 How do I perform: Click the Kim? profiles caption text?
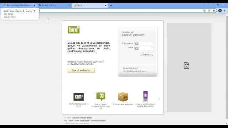point(78,105)
